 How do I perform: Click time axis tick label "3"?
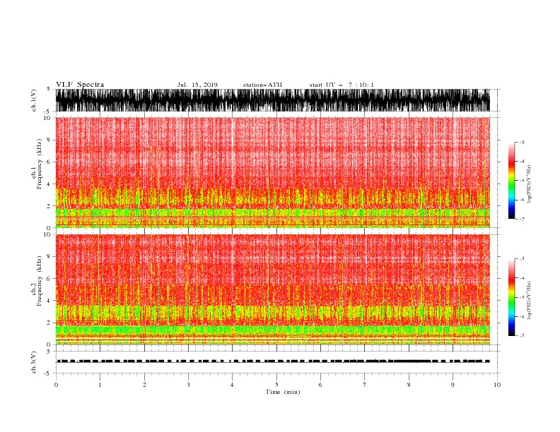[188, 385]
